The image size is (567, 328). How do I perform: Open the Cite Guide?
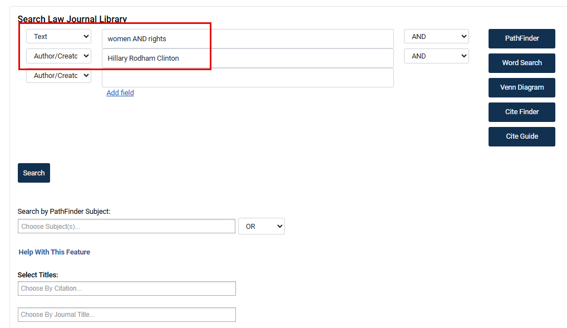(x=521, y=136)
